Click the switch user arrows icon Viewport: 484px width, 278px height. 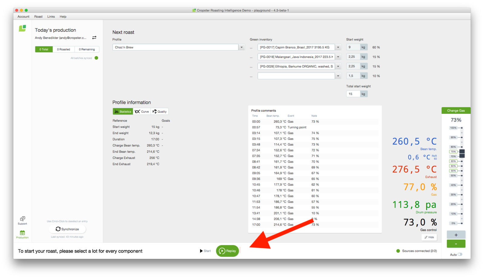[94, 38]
